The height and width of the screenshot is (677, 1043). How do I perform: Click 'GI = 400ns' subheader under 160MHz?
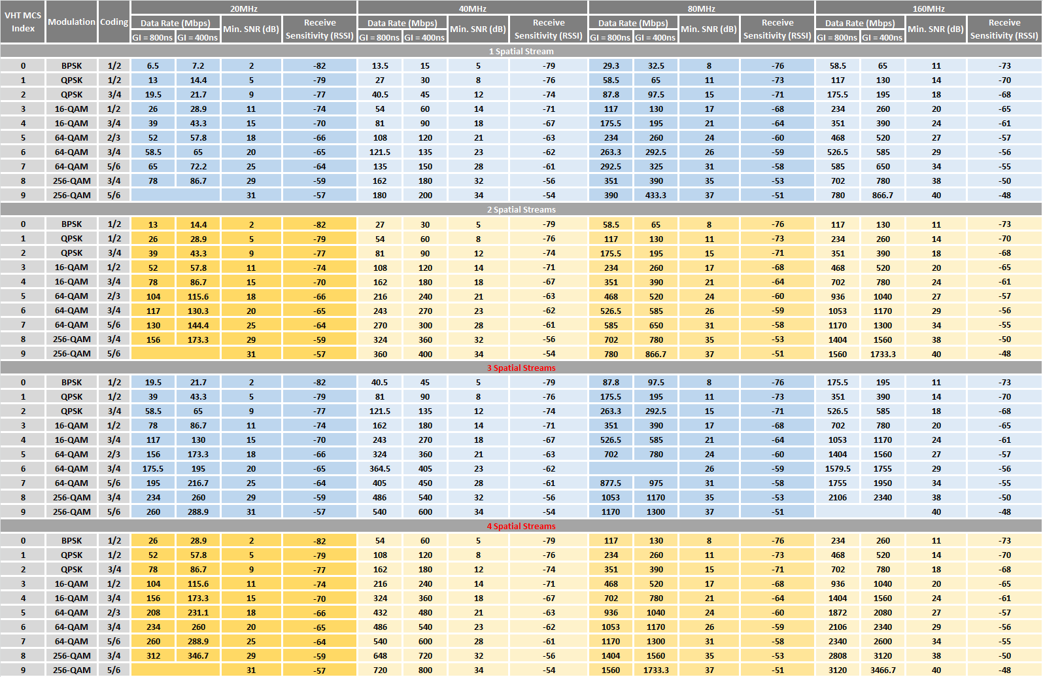click(x=882, y=37)
